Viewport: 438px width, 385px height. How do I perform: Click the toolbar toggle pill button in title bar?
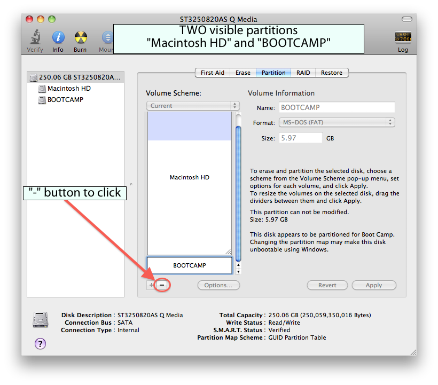tap(406, 19)
